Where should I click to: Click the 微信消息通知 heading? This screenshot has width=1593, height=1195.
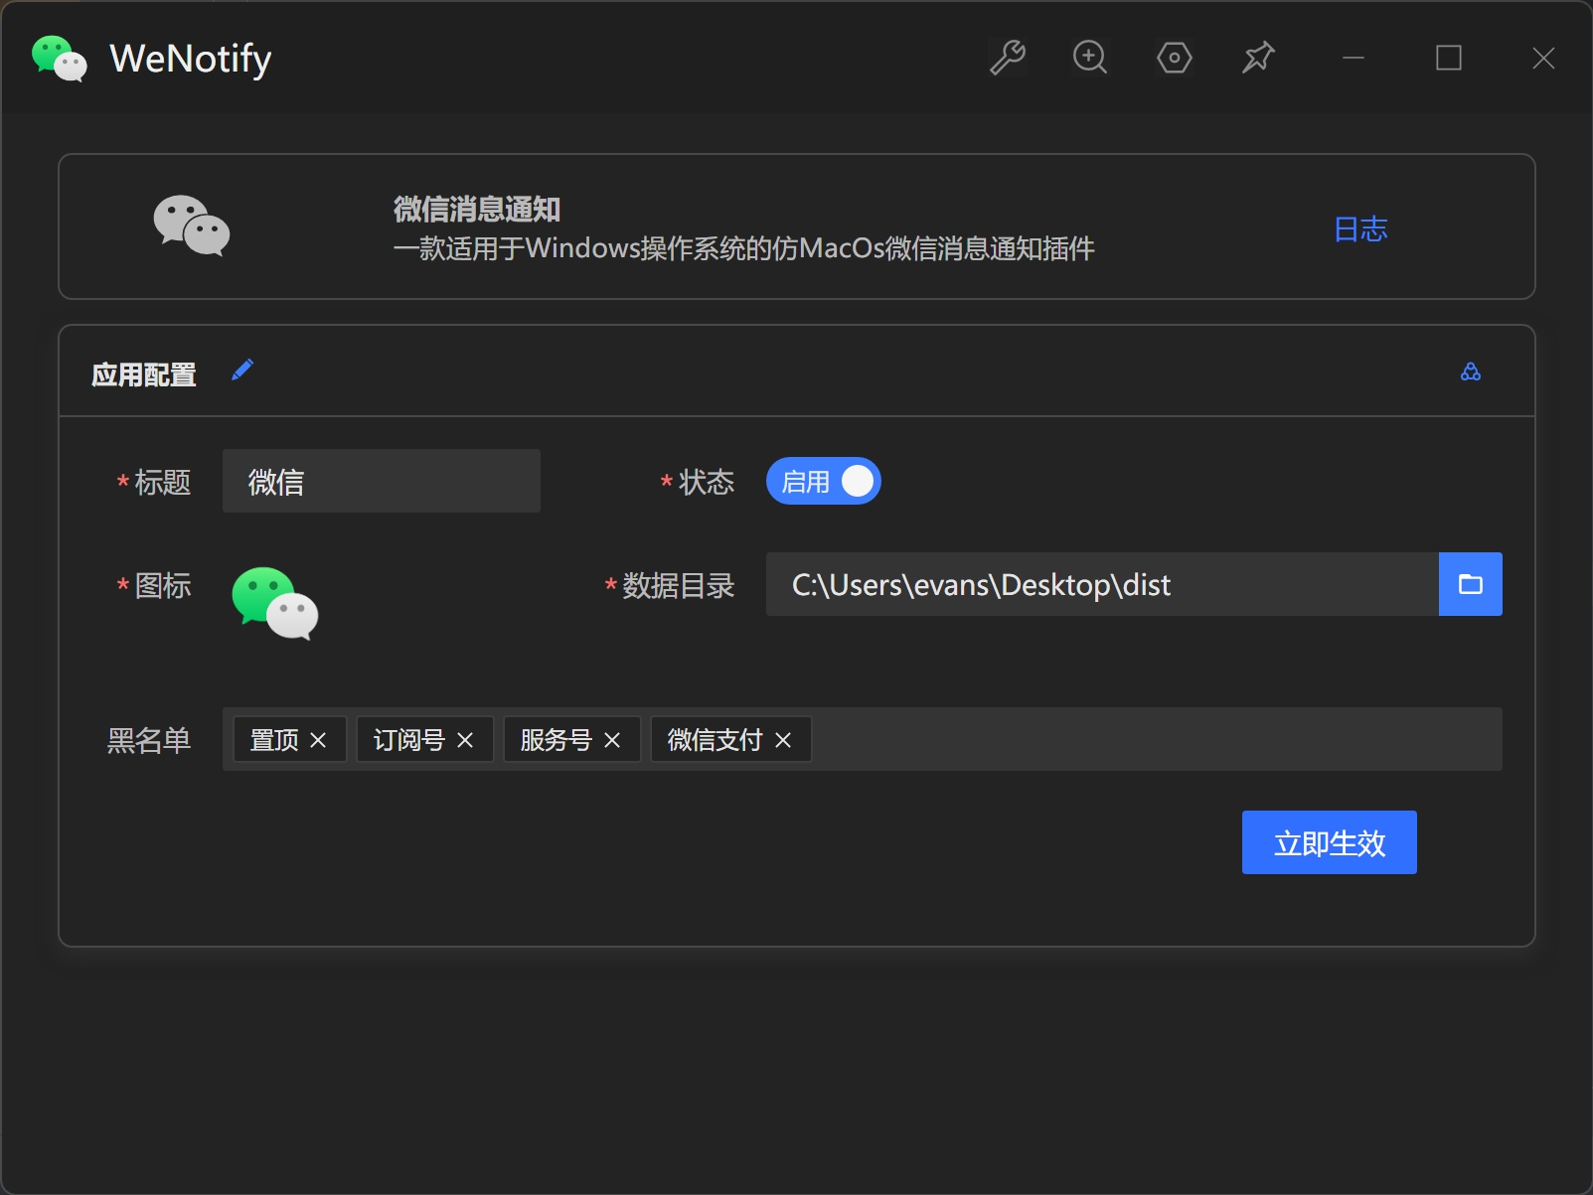point(477,210)
